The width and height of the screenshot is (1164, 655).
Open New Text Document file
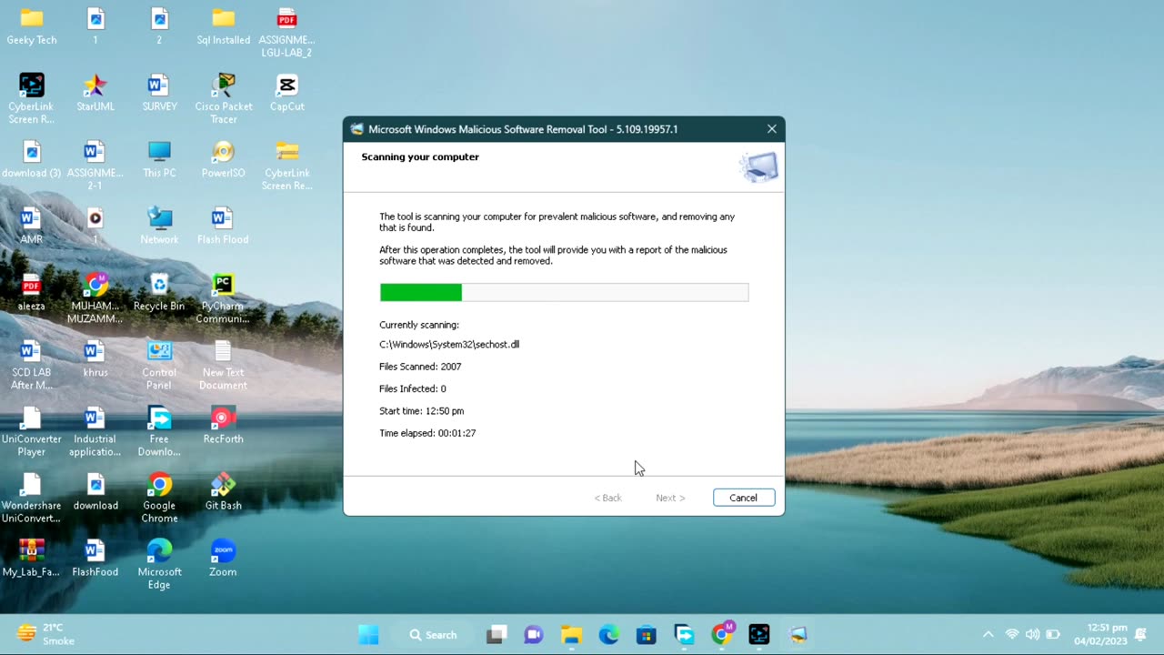pos(223,365)
